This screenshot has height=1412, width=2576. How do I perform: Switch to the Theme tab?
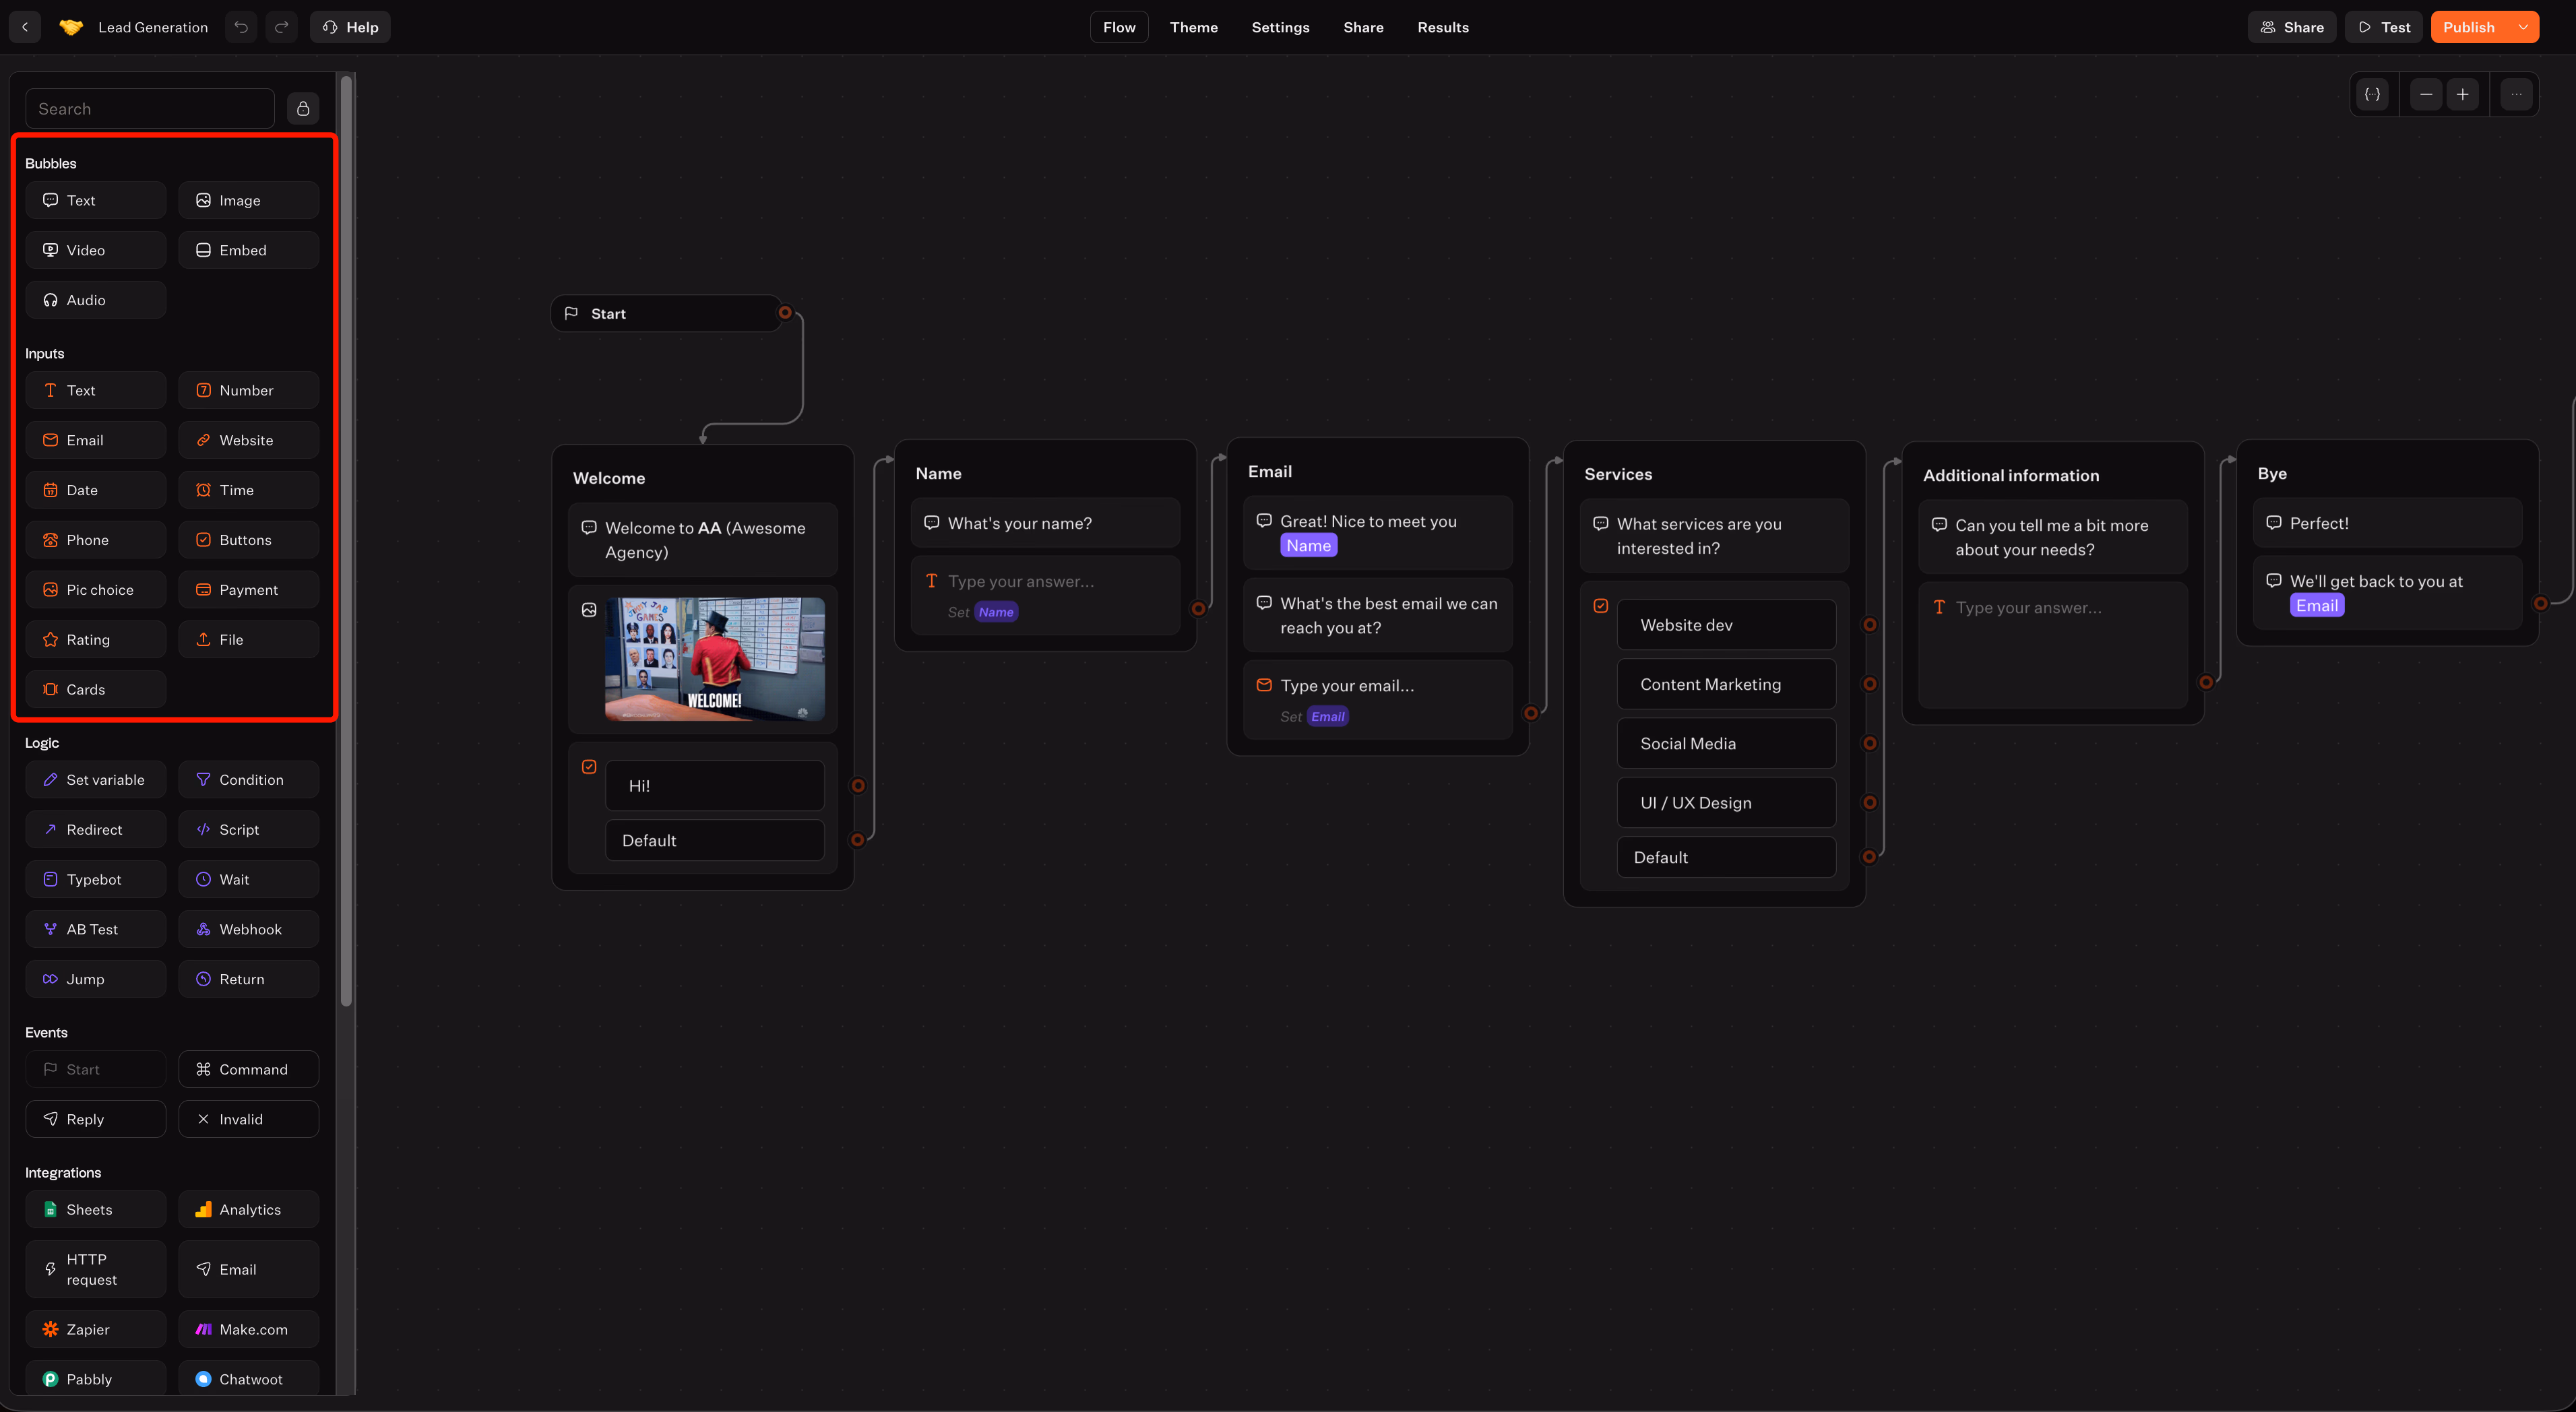coord(1193,27)
